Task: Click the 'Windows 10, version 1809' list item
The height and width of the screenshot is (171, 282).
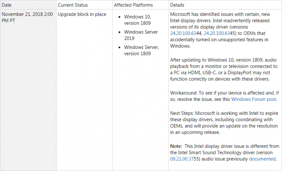Action: click(x=137, y=20)
